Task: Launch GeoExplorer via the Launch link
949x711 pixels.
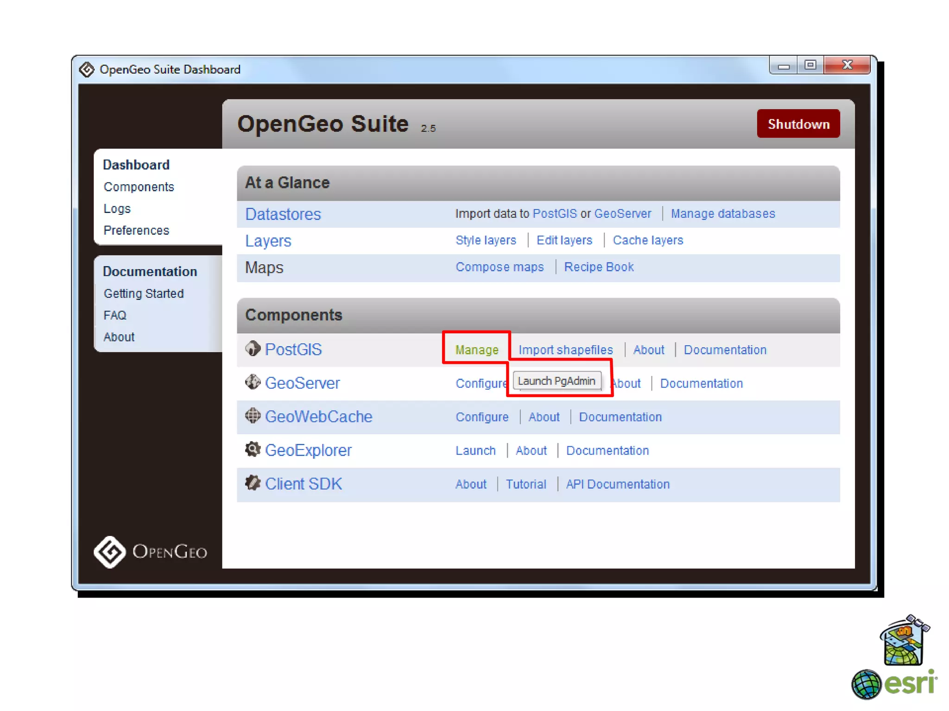Action: (x=475, y=450)
